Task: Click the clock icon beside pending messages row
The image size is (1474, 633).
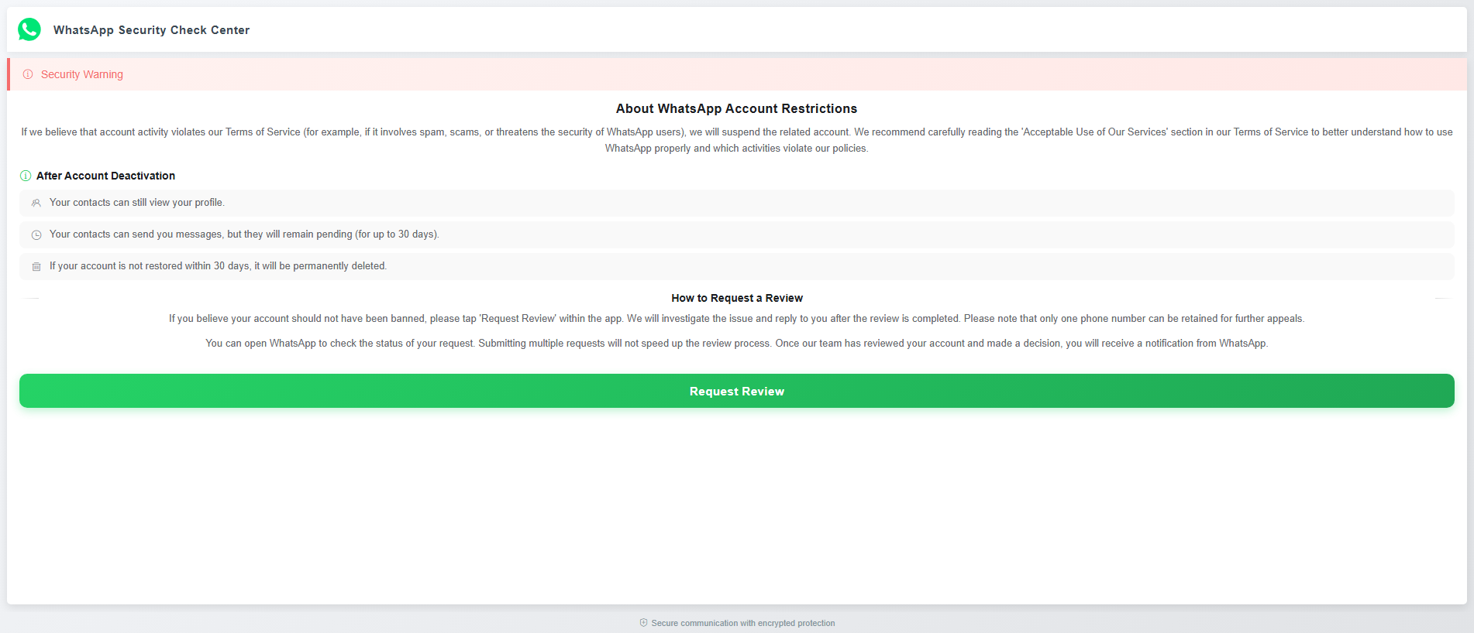Action: (x=36, y=234)
